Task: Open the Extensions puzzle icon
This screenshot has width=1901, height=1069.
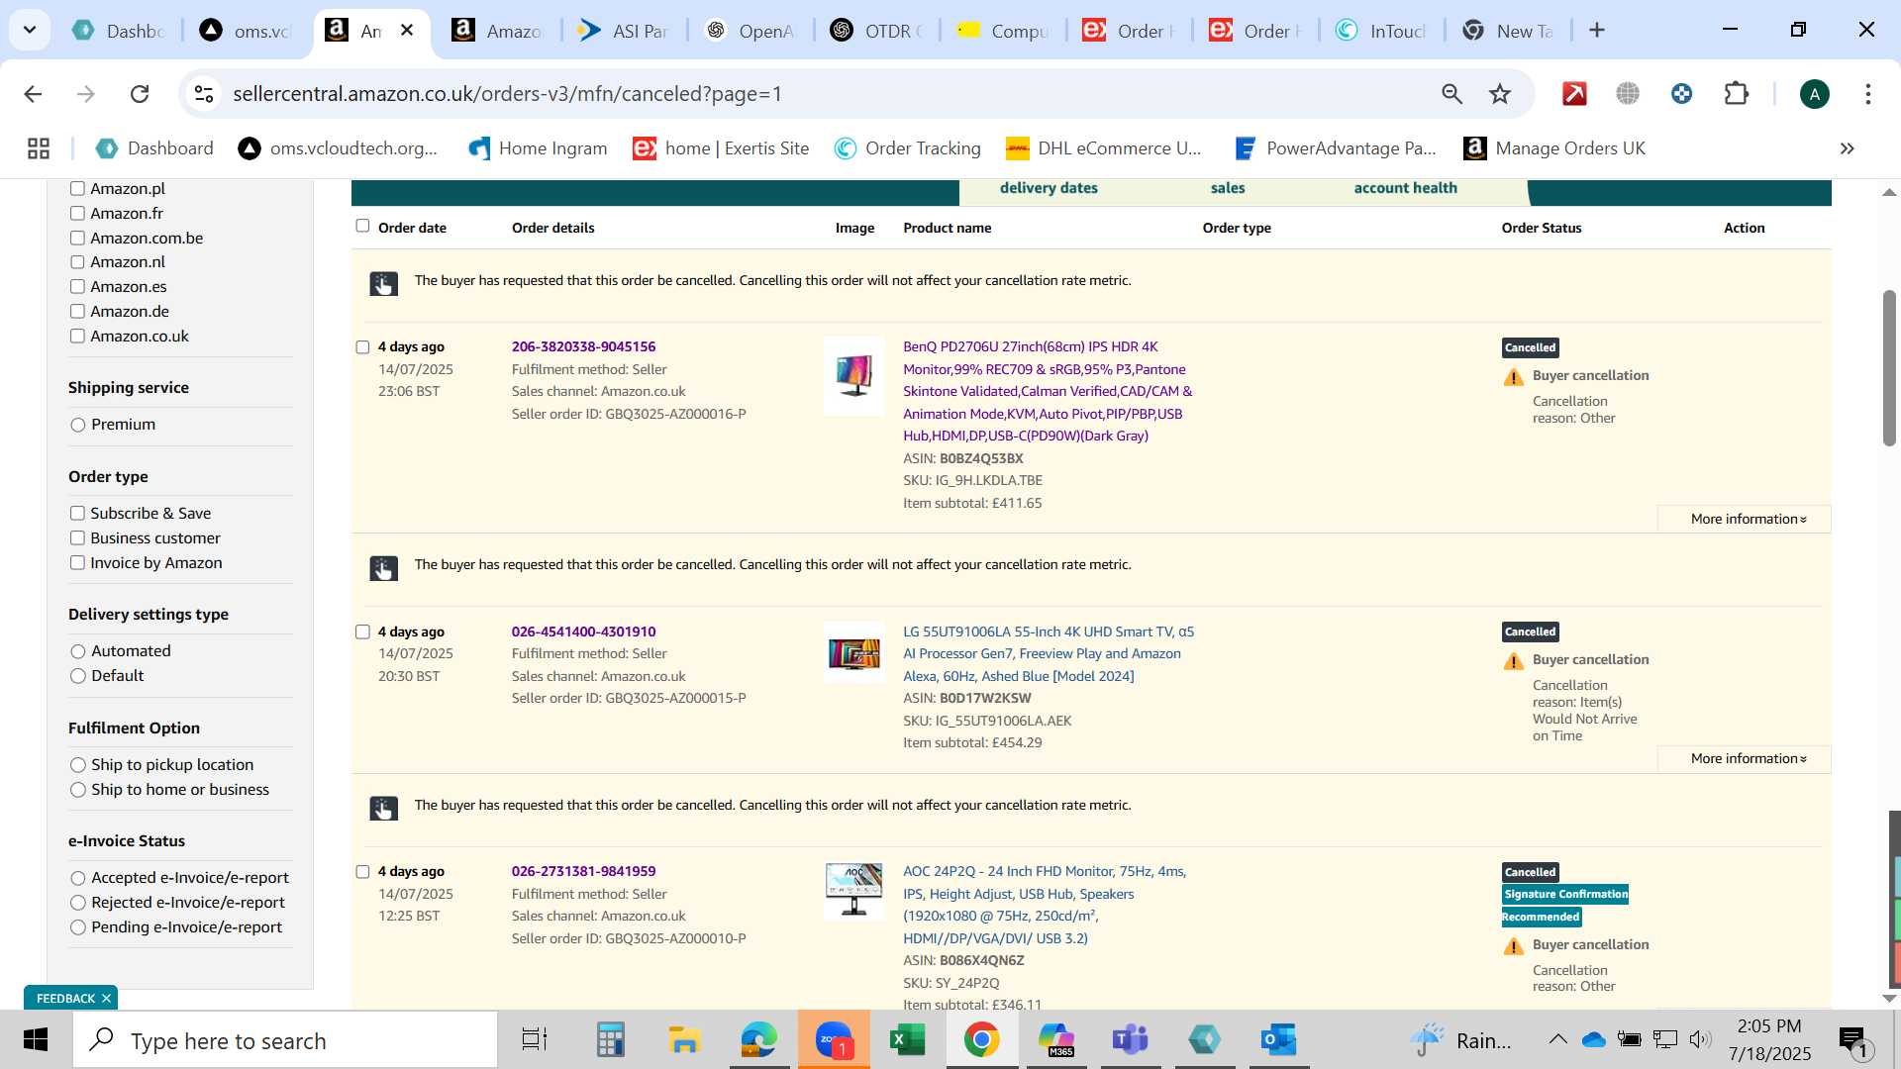Action: 1737,94
